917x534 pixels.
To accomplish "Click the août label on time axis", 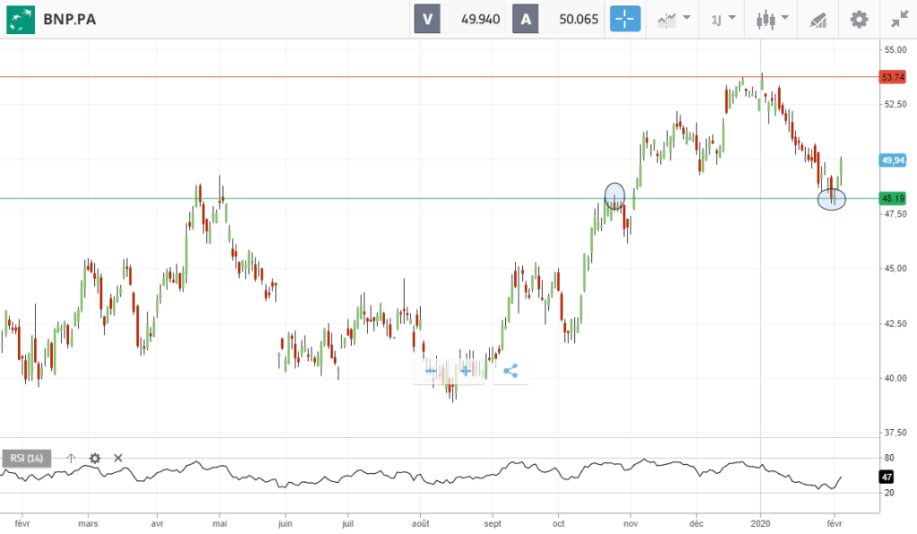I will click(x=420, y=523).
